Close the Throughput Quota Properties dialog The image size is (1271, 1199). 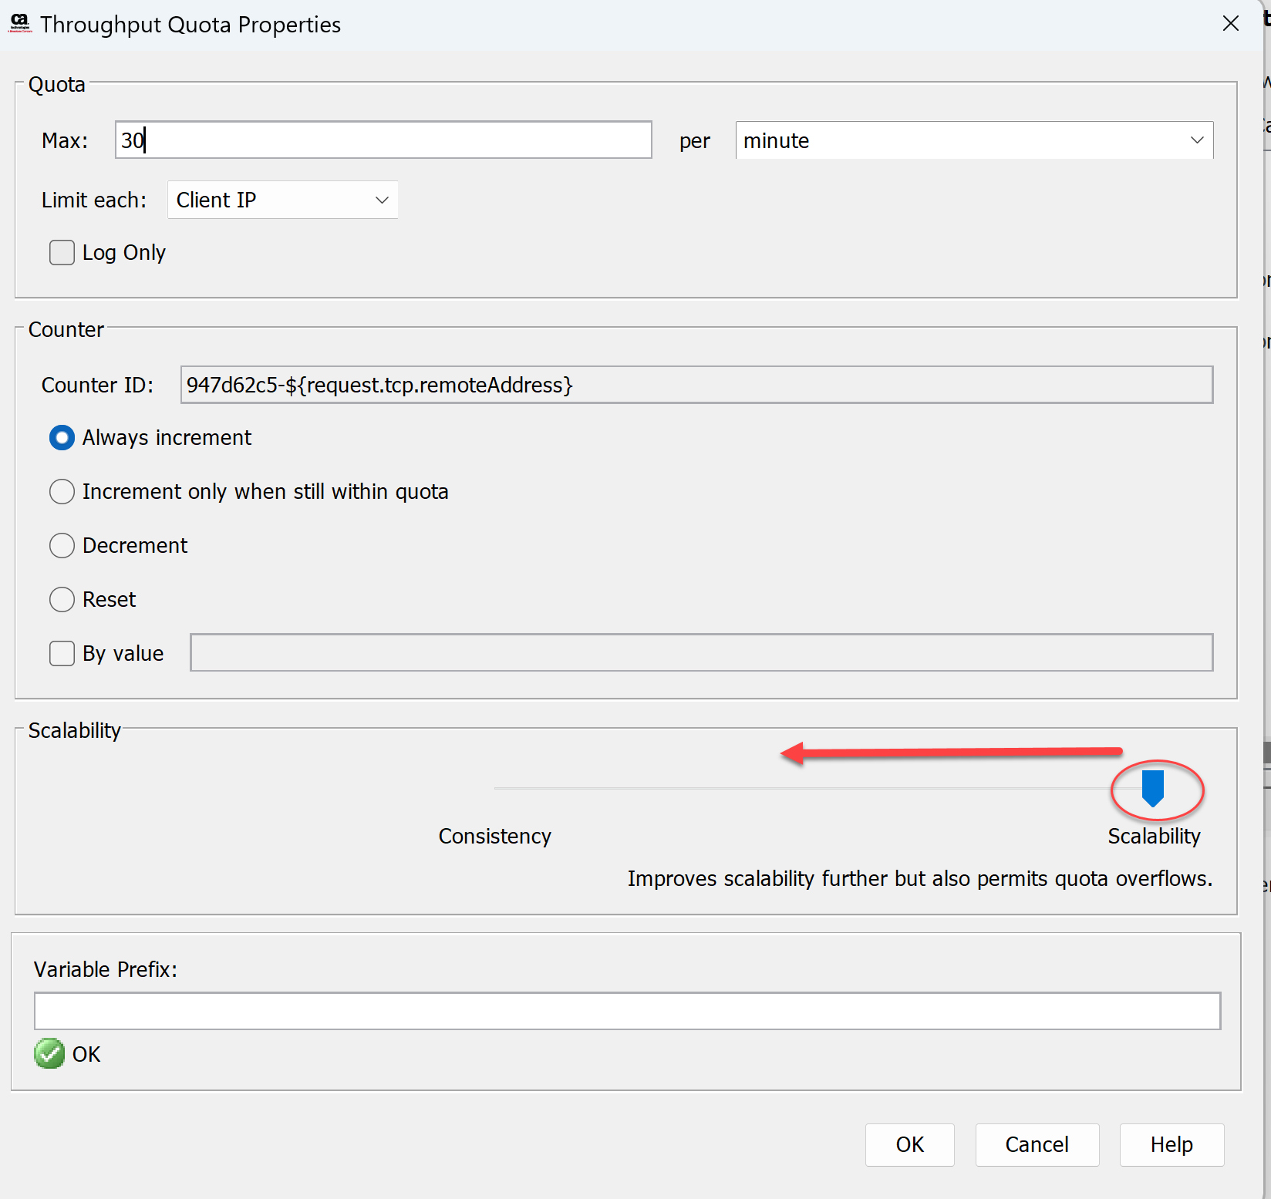click(1230, 24)
